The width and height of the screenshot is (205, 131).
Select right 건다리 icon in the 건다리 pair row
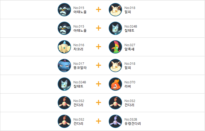(115, 103)
